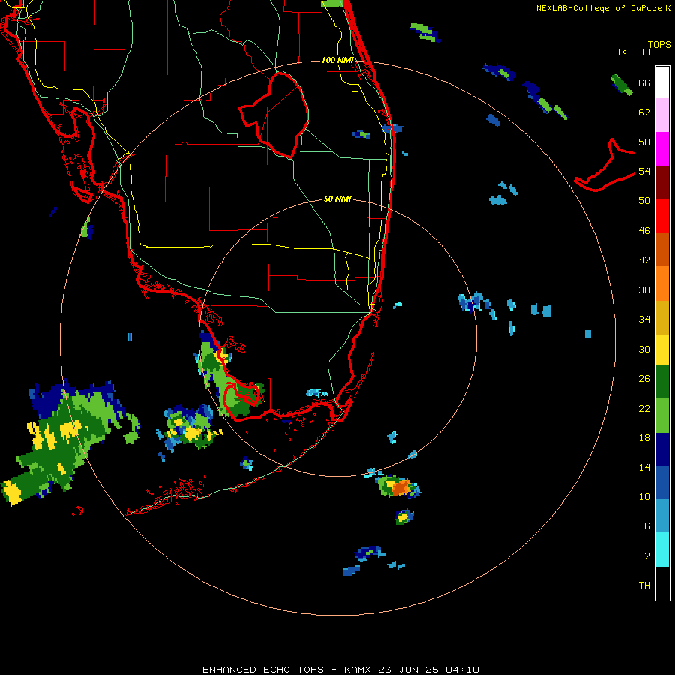Click the '10' legend value
The width and height of the screenshot is (675, 675).
pos(644,496)
